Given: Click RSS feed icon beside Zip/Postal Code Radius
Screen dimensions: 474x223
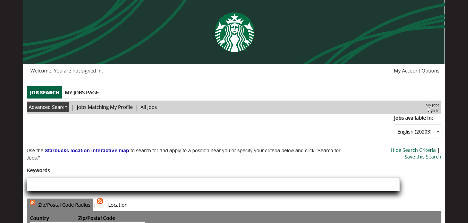Looking at the screenshot, I should tap(33, 203).
